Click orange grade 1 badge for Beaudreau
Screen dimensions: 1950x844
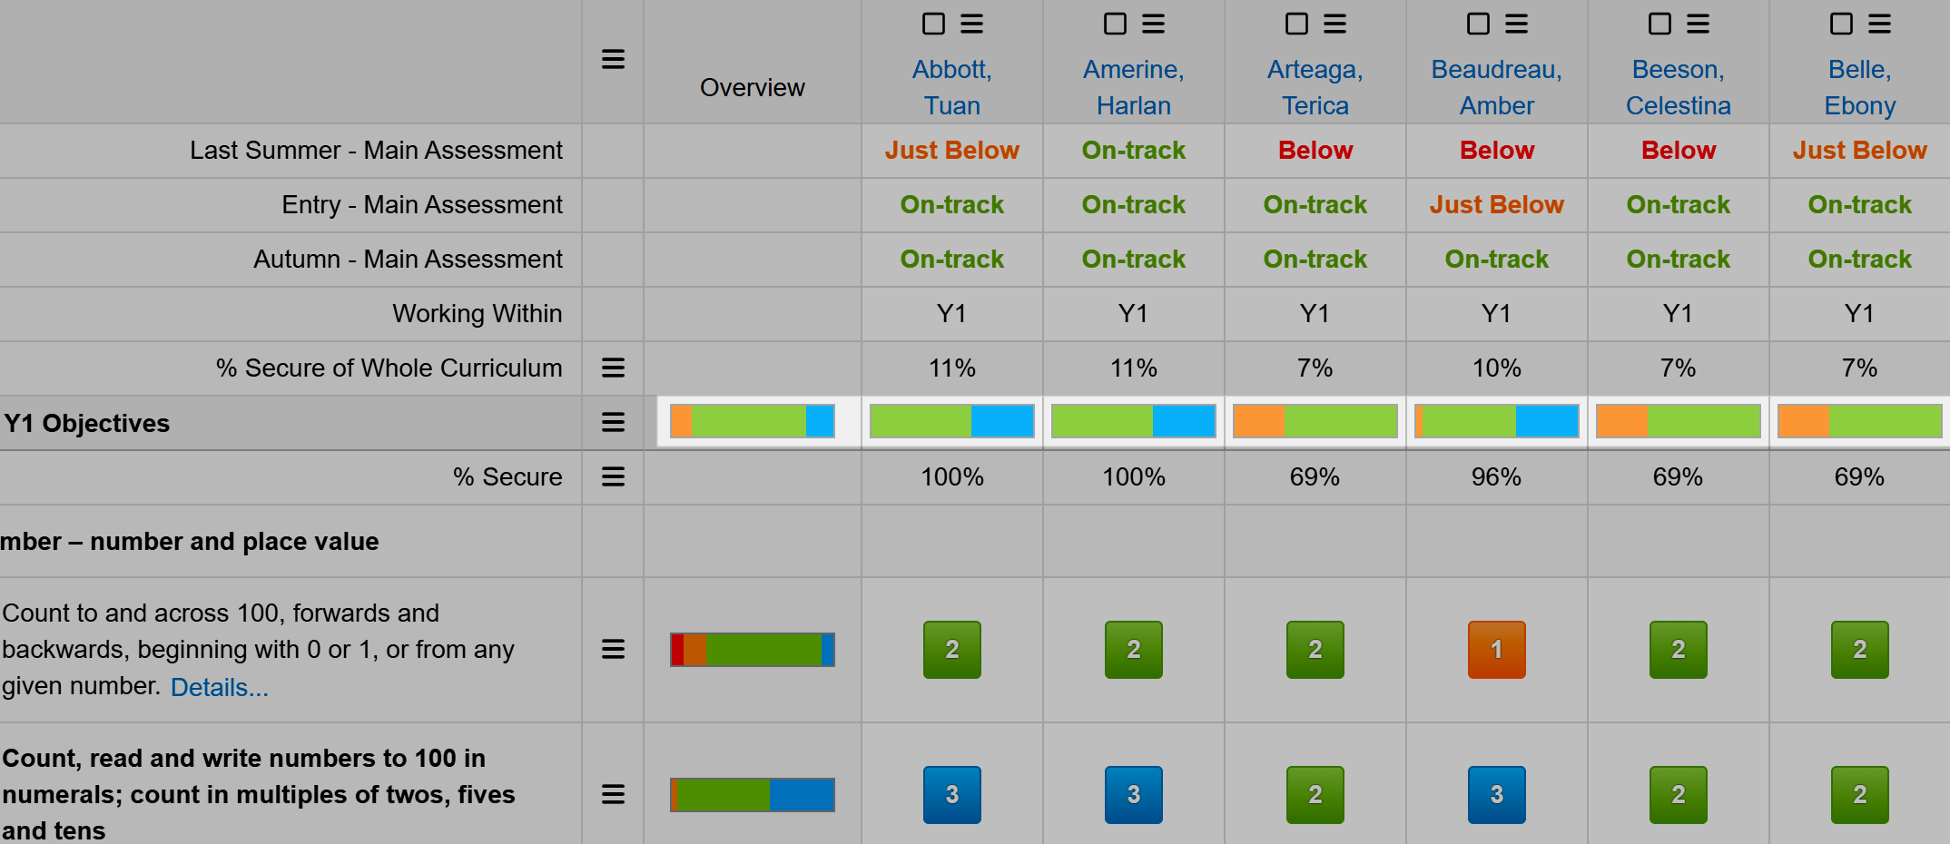[x=1496, y=650]
